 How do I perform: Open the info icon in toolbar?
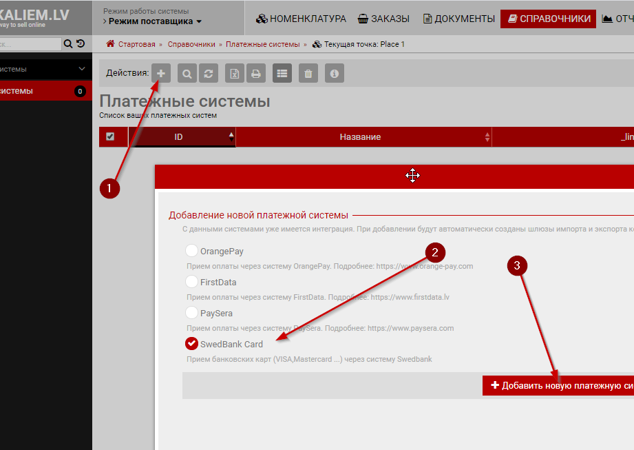[x=335, y=73]
